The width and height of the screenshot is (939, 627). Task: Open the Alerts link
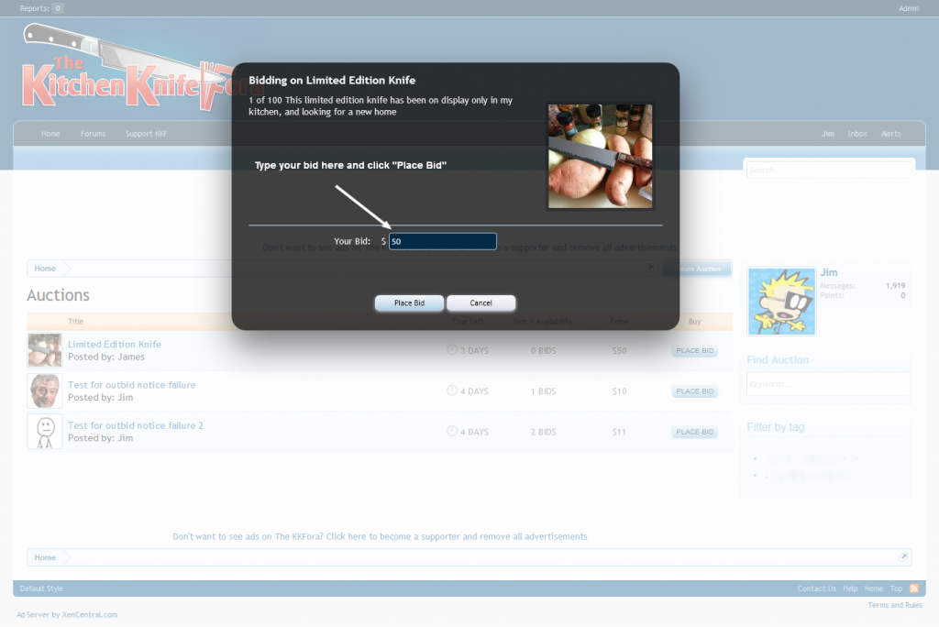[891, 134]
